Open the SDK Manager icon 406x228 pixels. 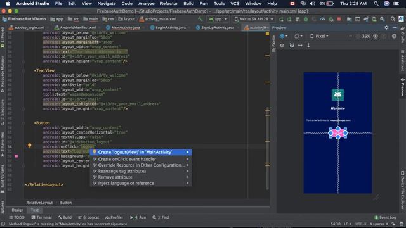click(x=382, y=19)
